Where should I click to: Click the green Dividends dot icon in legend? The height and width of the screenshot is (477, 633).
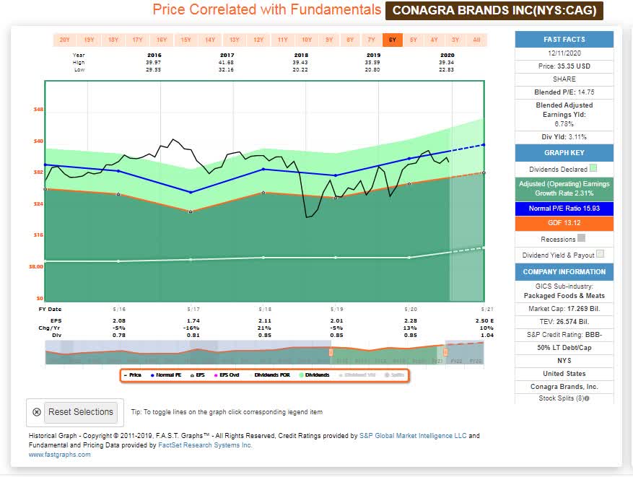pyautogui.click(x=300, y=373)
